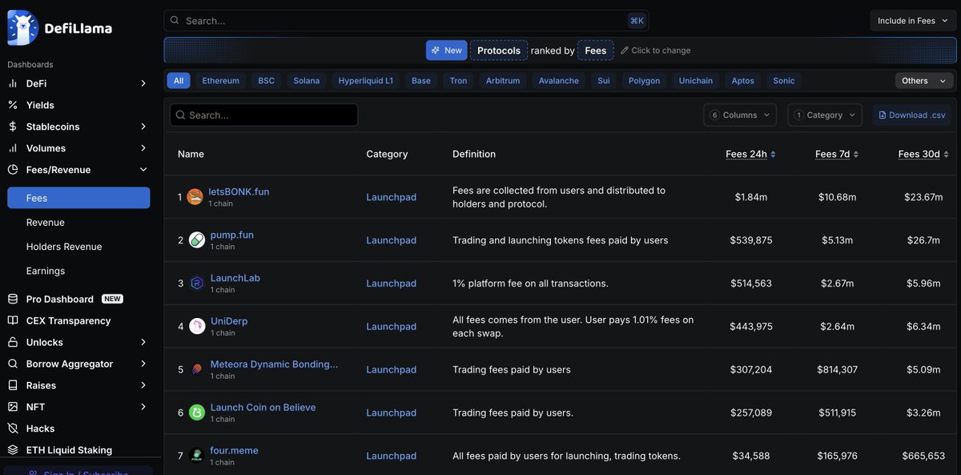Select the All chains filter
961x475 pixels.
[x=179, y=81]
